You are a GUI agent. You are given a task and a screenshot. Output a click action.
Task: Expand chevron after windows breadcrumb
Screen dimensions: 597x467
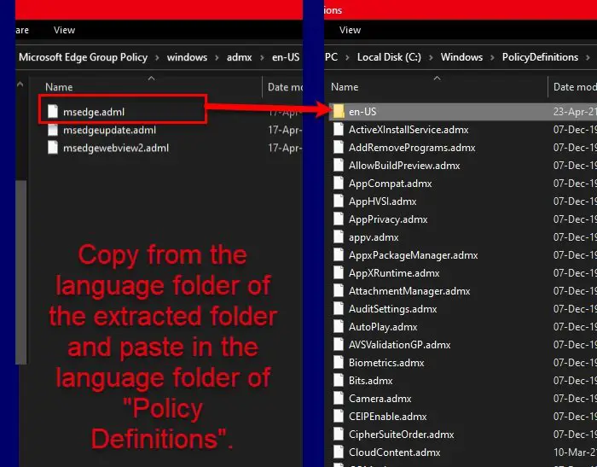[x=217, y=58]
